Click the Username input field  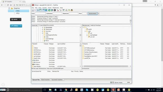[57, 14]
